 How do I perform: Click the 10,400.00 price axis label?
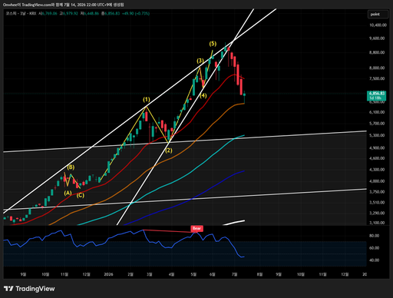[378, 25]
